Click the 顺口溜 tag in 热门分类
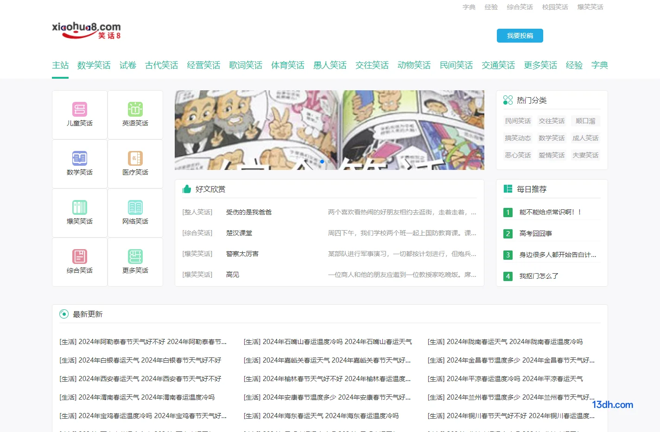Screen dimensions: 660x432 (x=585, y=121)
